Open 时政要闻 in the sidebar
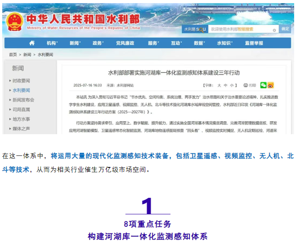The width and height of the screenshot is (299, 248). (x=21, y=81)
